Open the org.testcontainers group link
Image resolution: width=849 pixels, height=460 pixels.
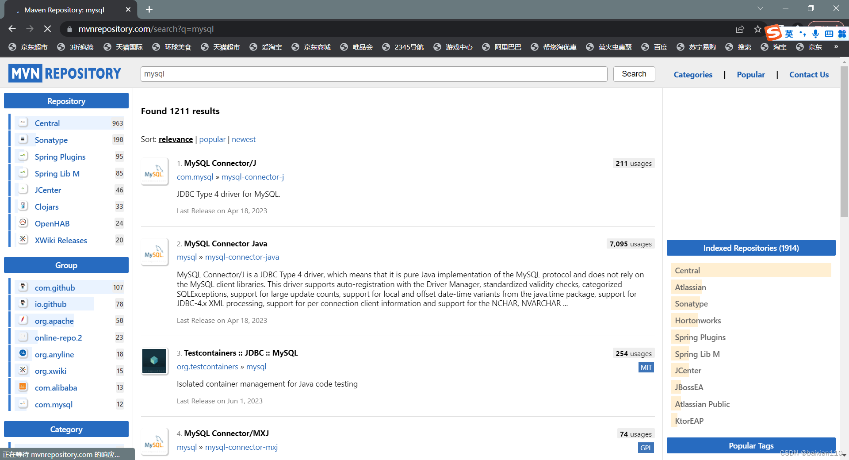(x=207, y=366)
